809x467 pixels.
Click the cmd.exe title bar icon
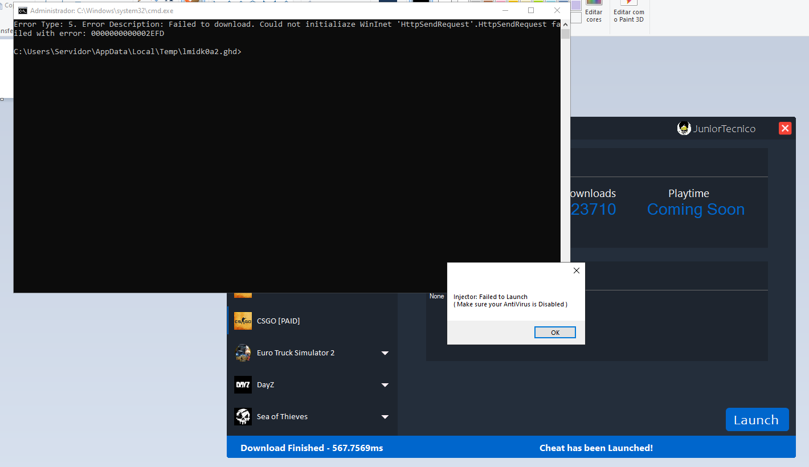(x=23, y=11)
